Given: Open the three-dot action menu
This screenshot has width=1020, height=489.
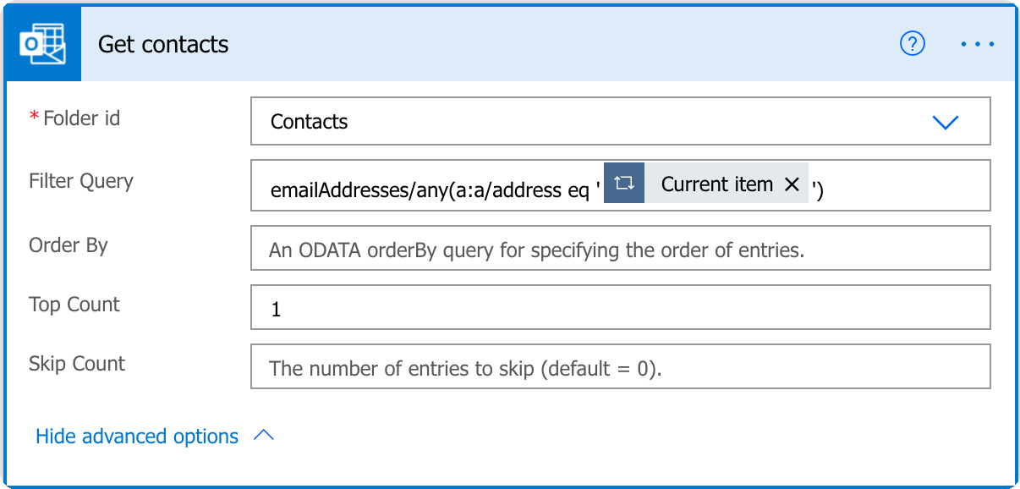Looking at the screenshot, I should [978, 44].
